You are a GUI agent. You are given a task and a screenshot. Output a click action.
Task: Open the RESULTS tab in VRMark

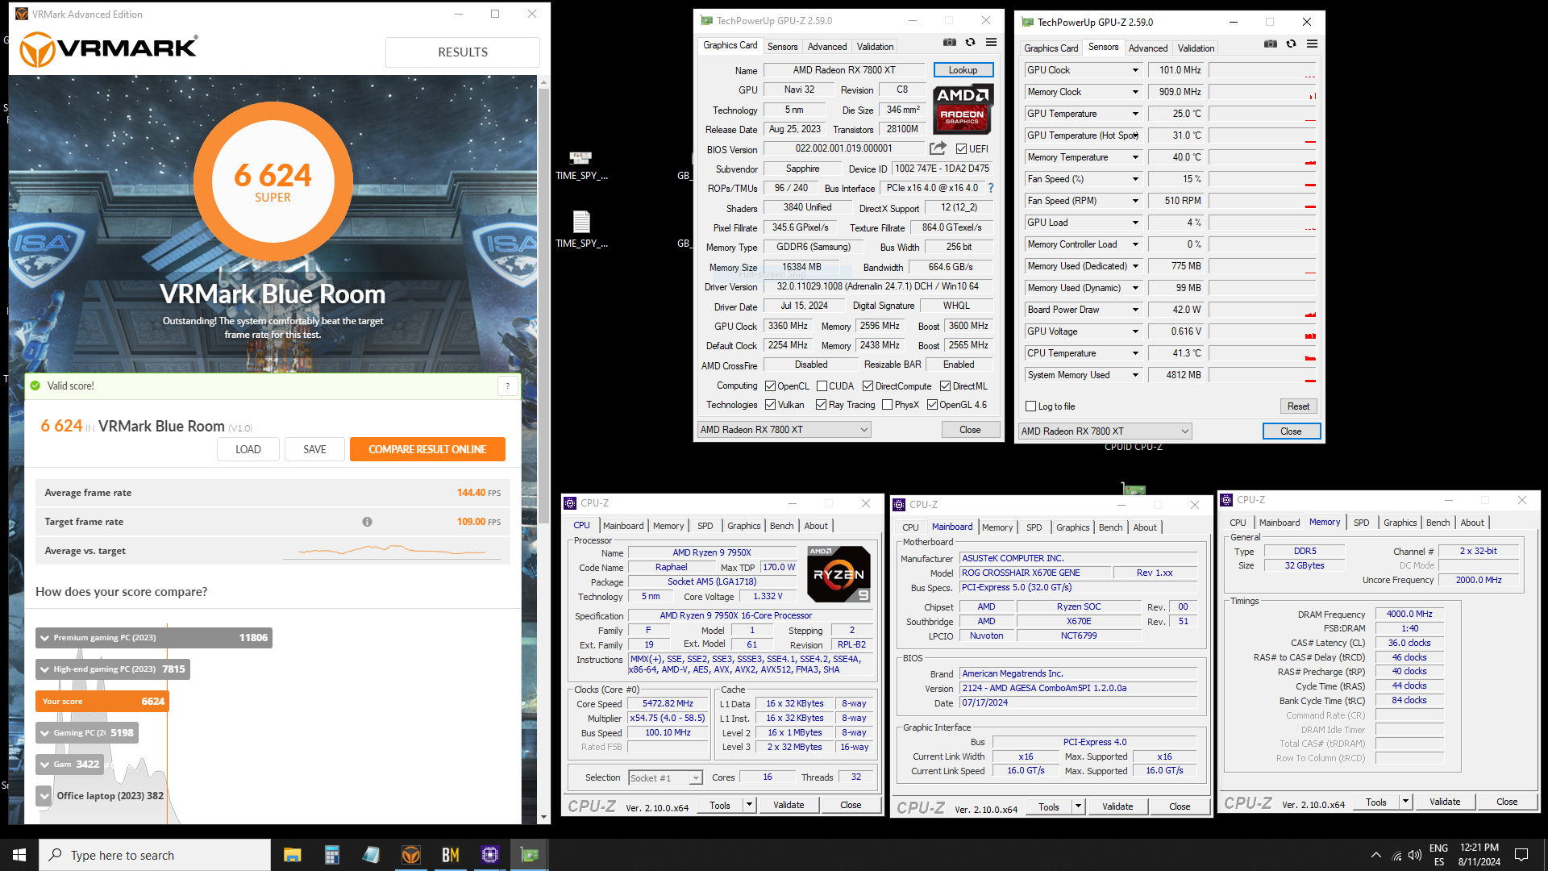click(463, 52)
